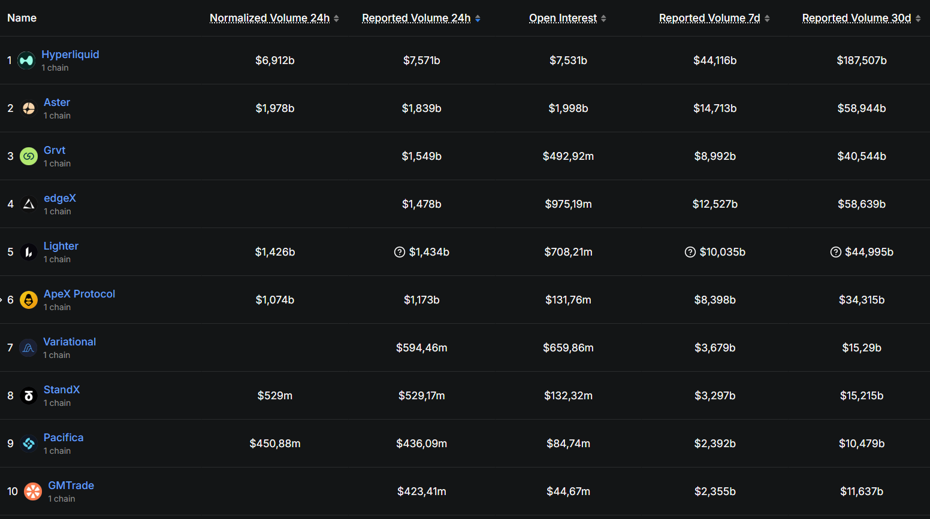This screenshot has width=930, height=519.
Task: Select ApeX Protocol's normalized volume "$1,074b"
Action: pos(275,300)
